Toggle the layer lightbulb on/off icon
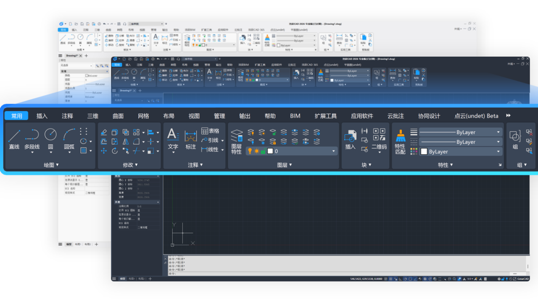 point(250,151)
